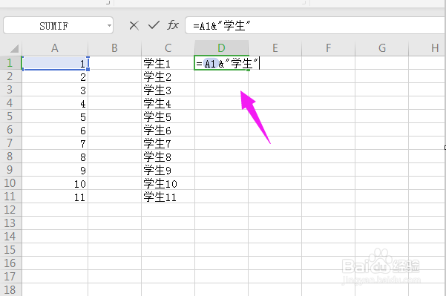
Task: Select column A header
Action: click(55, 48)
